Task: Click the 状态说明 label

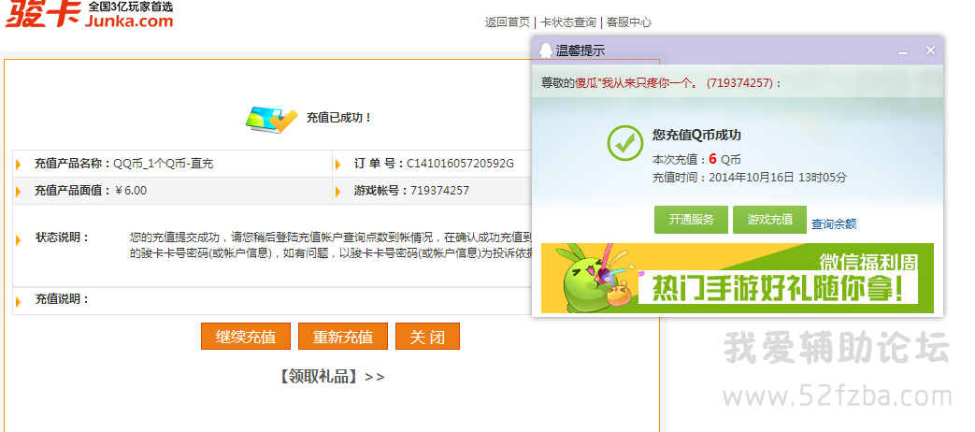Action: coord(63,238)
